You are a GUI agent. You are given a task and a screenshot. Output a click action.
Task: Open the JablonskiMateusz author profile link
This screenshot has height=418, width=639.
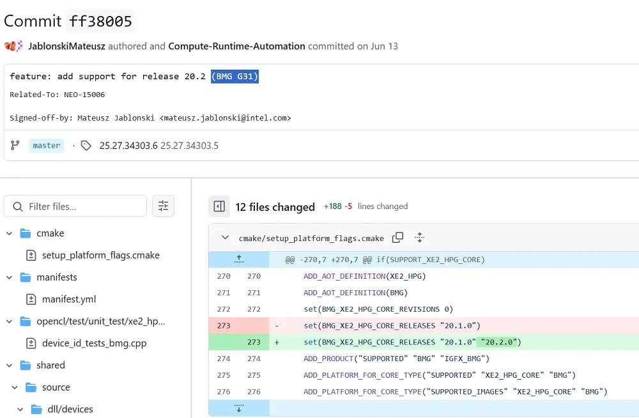(x=66, y=46)
